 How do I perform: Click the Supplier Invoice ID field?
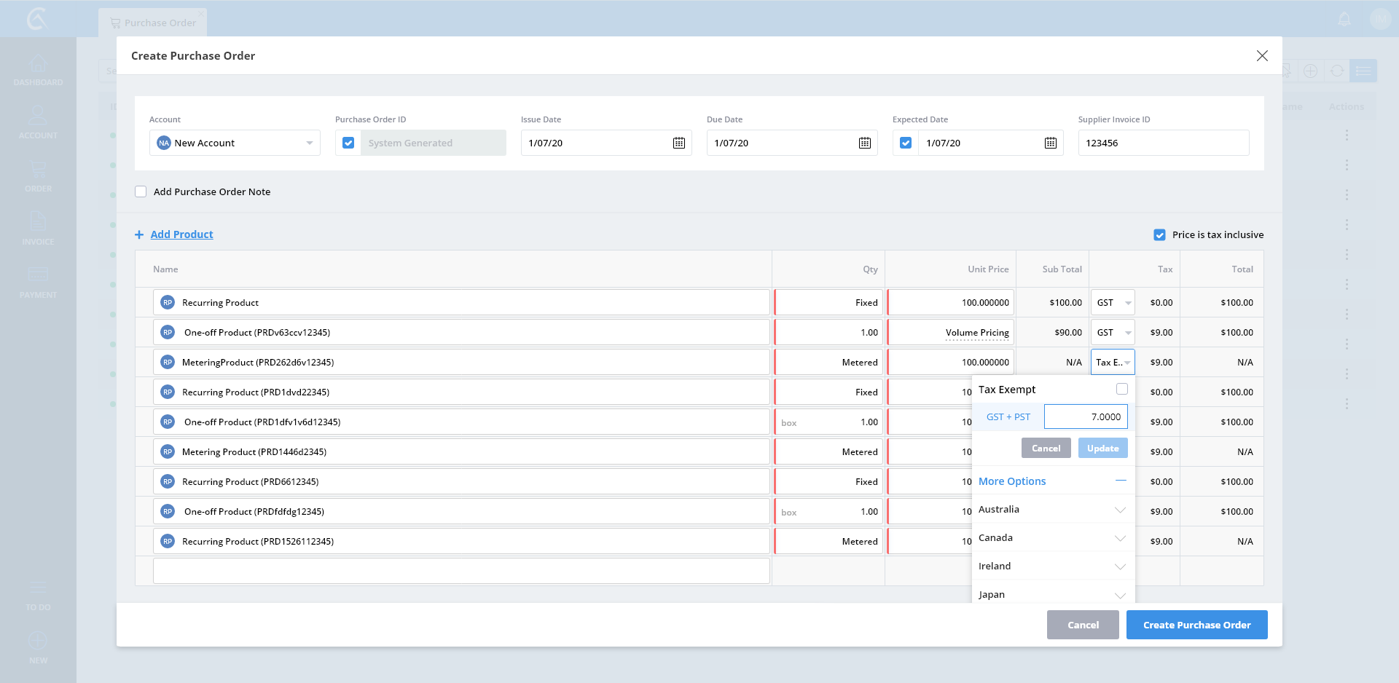[1163, 143]
